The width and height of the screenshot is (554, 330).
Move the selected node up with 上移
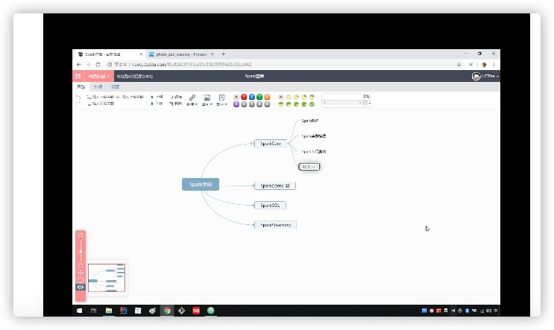(x=157, y=97)
